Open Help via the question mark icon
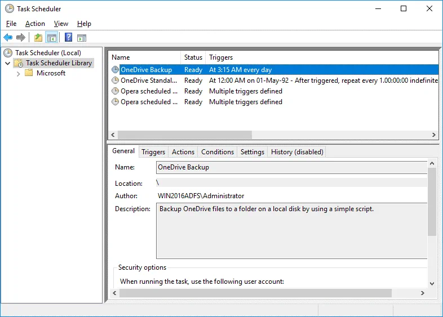The width and height of the screenshot is (443, 317). pos(68,38)
